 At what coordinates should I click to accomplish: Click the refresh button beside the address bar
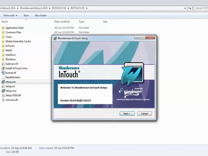[x=190, y=8]
